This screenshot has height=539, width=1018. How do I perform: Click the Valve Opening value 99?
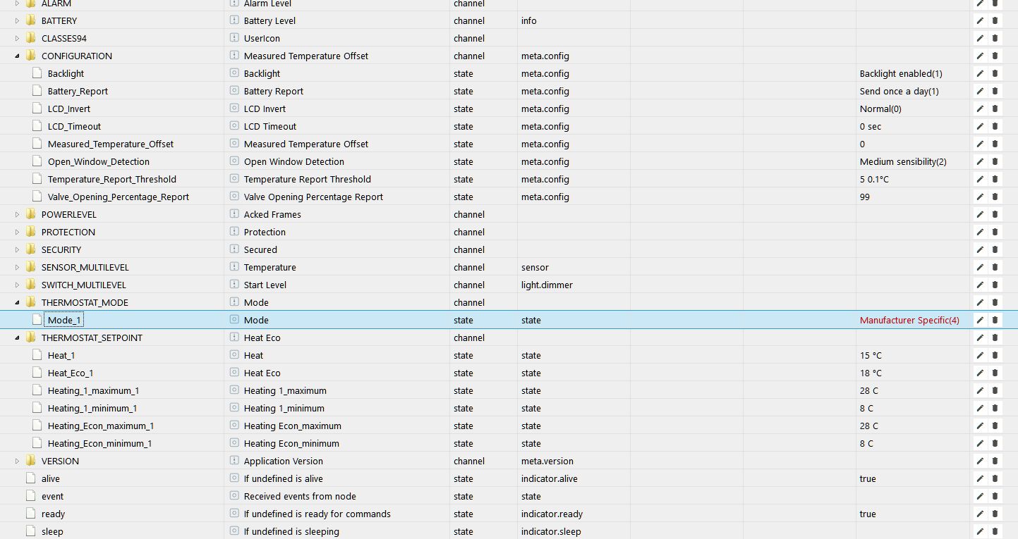(x=865, y=197)
